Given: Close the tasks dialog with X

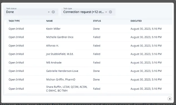Looking at the screenshot, I should (x=170, y=99).
